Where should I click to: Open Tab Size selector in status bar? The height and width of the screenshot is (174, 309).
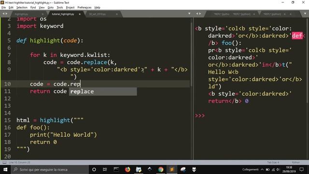(273, 162)
